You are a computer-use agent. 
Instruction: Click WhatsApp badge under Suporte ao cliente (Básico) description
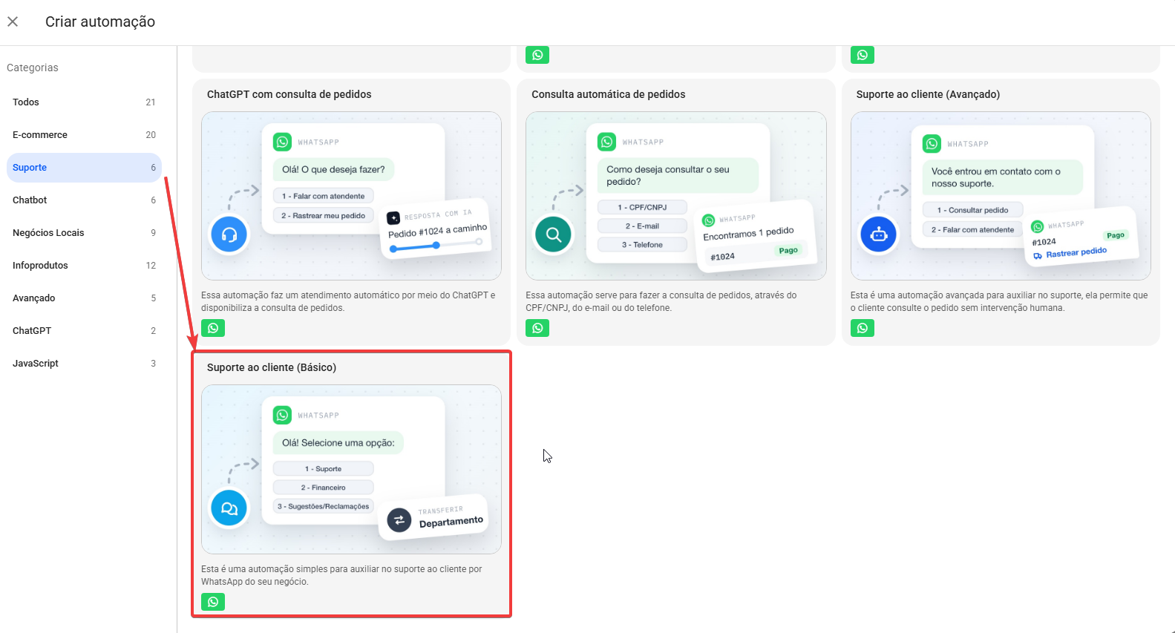pos(213,602)
